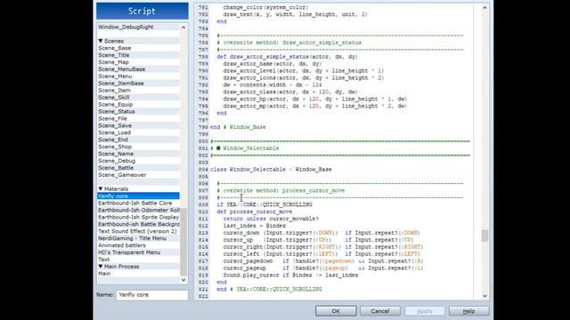Collapse the Materials section triangle
Screen dimensions: 570x320
point(101,188)
